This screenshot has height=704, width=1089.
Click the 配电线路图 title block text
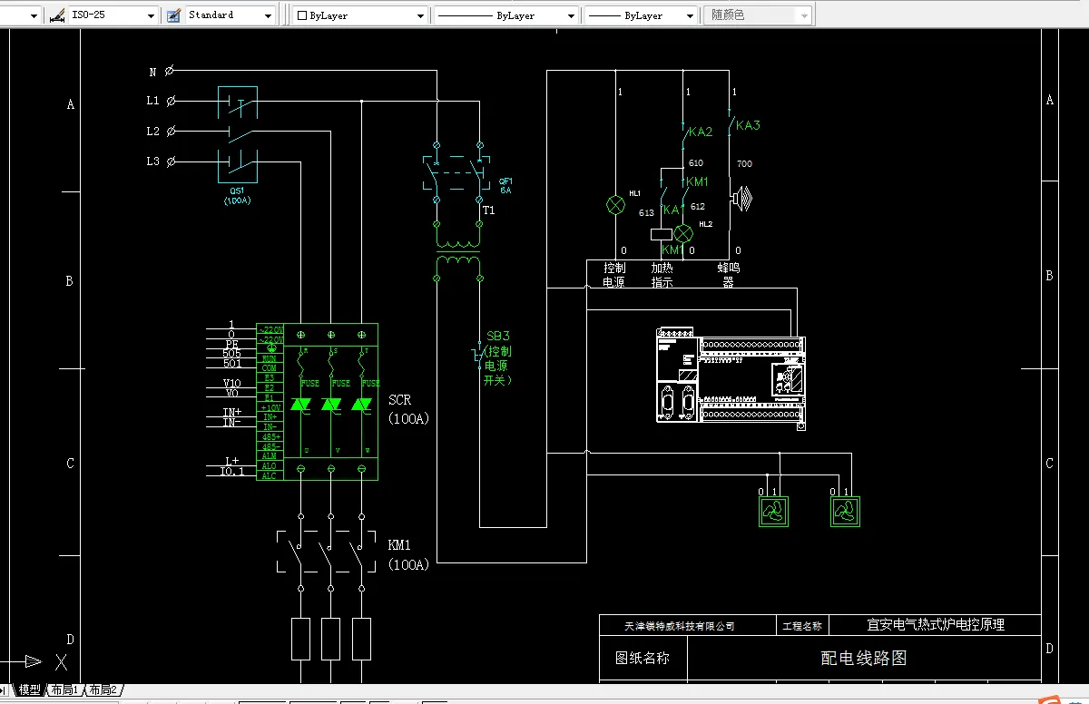(x=863, y=659)
